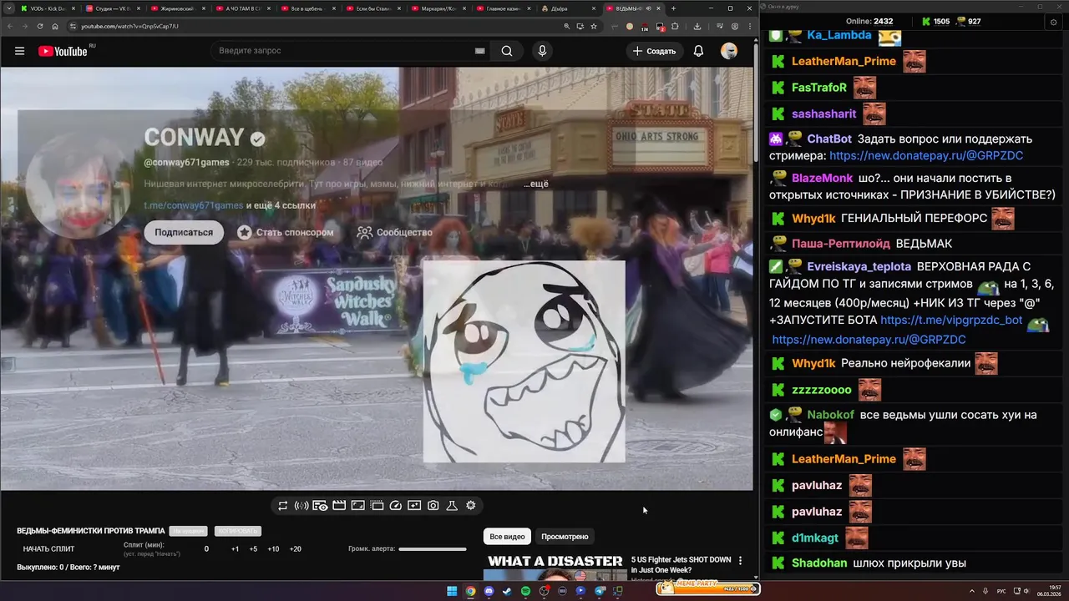The width and height of the screenshot is (1069, 601).
Task: Switch to the «Главное казино» tab
Action: pos(504,8)
